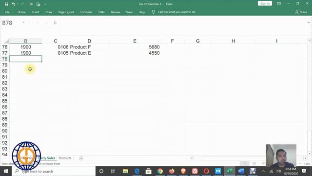Click the Select All corner triangle
This screenshot has width=312, height=176.
[x=6, y=41]
